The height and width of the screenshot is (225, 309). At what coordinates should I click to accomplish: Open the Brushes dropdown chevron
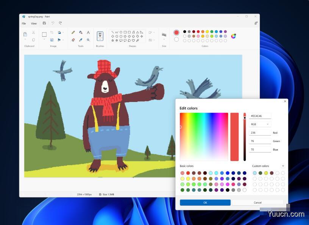coord(100,39)
